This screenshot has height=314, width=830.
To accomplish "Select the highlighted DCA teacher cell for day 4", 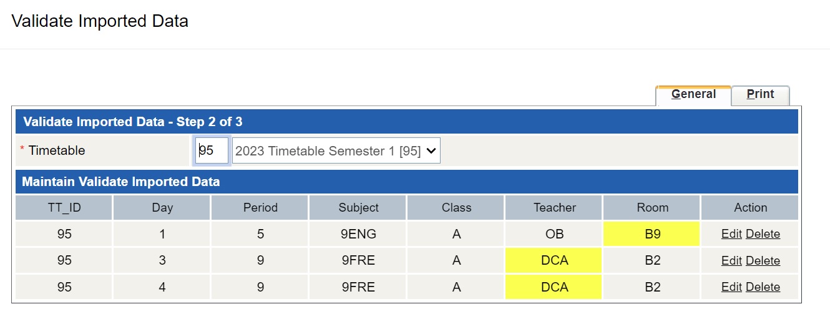I will pos(554,287).
